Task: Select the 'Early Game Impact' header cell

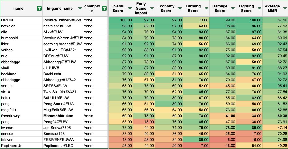Action: (x=144, y=9)
